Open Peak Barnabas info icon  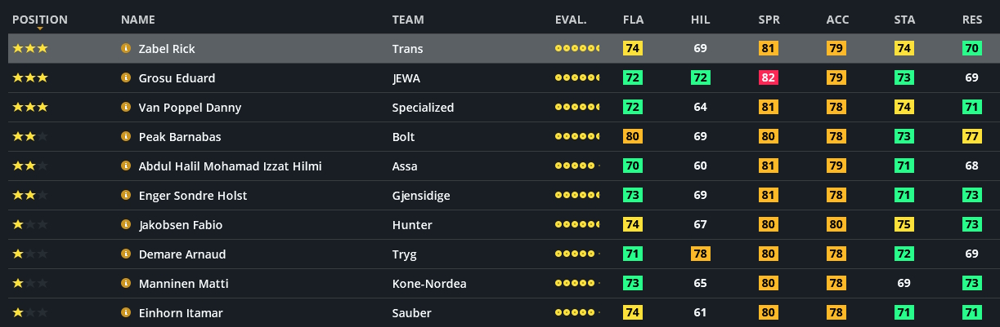point(126,137)
